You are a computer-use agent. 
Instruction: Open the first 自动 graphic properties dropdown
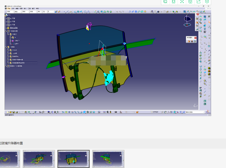[10, 12]
